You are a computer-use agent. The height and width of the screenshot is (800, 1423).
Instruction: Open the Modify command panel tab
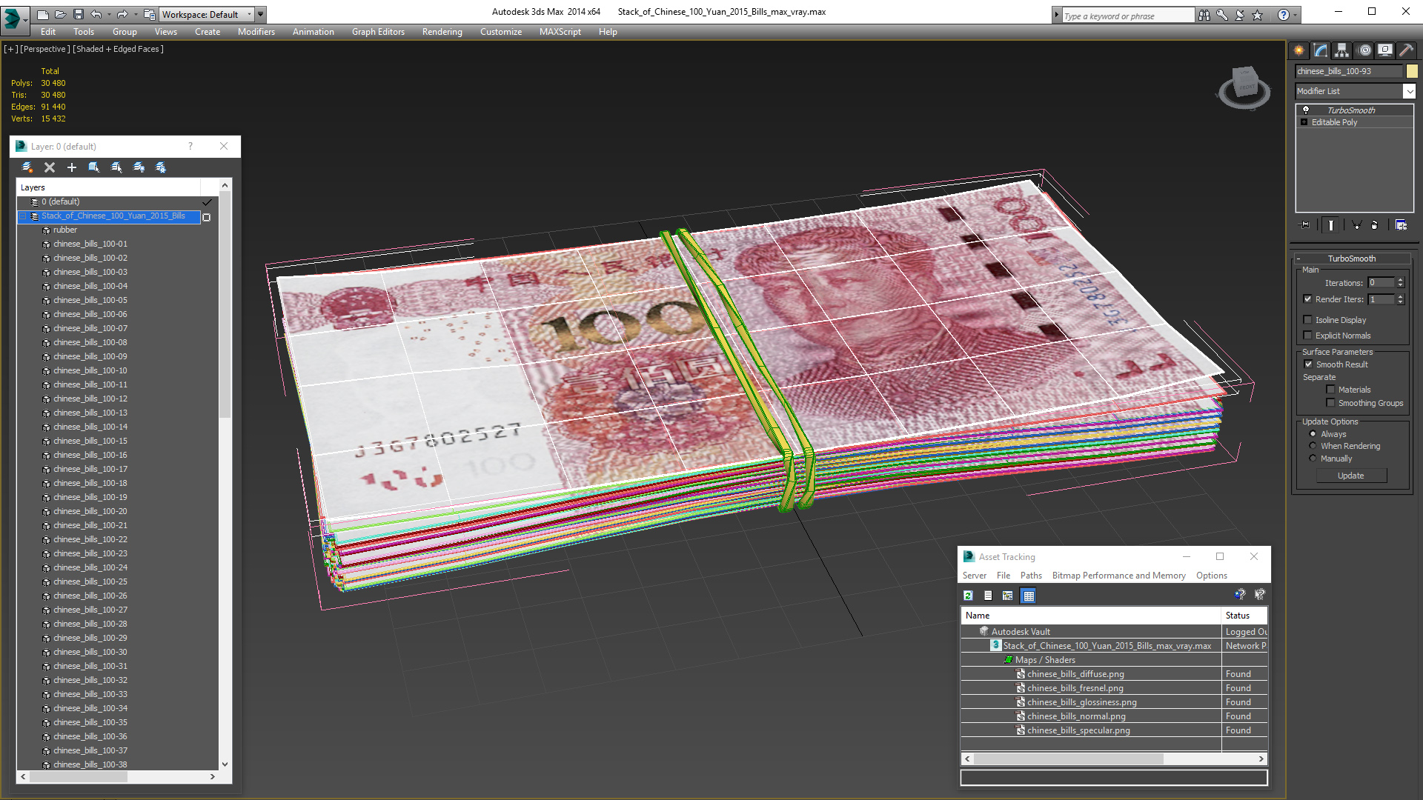1321,50
